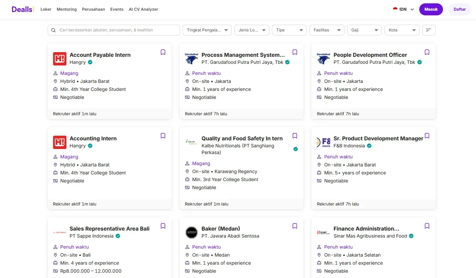This screenshot has width=476, height=278.
Task: Click the verified badge next to Kalbe Nutritionals
Action: 295,149
